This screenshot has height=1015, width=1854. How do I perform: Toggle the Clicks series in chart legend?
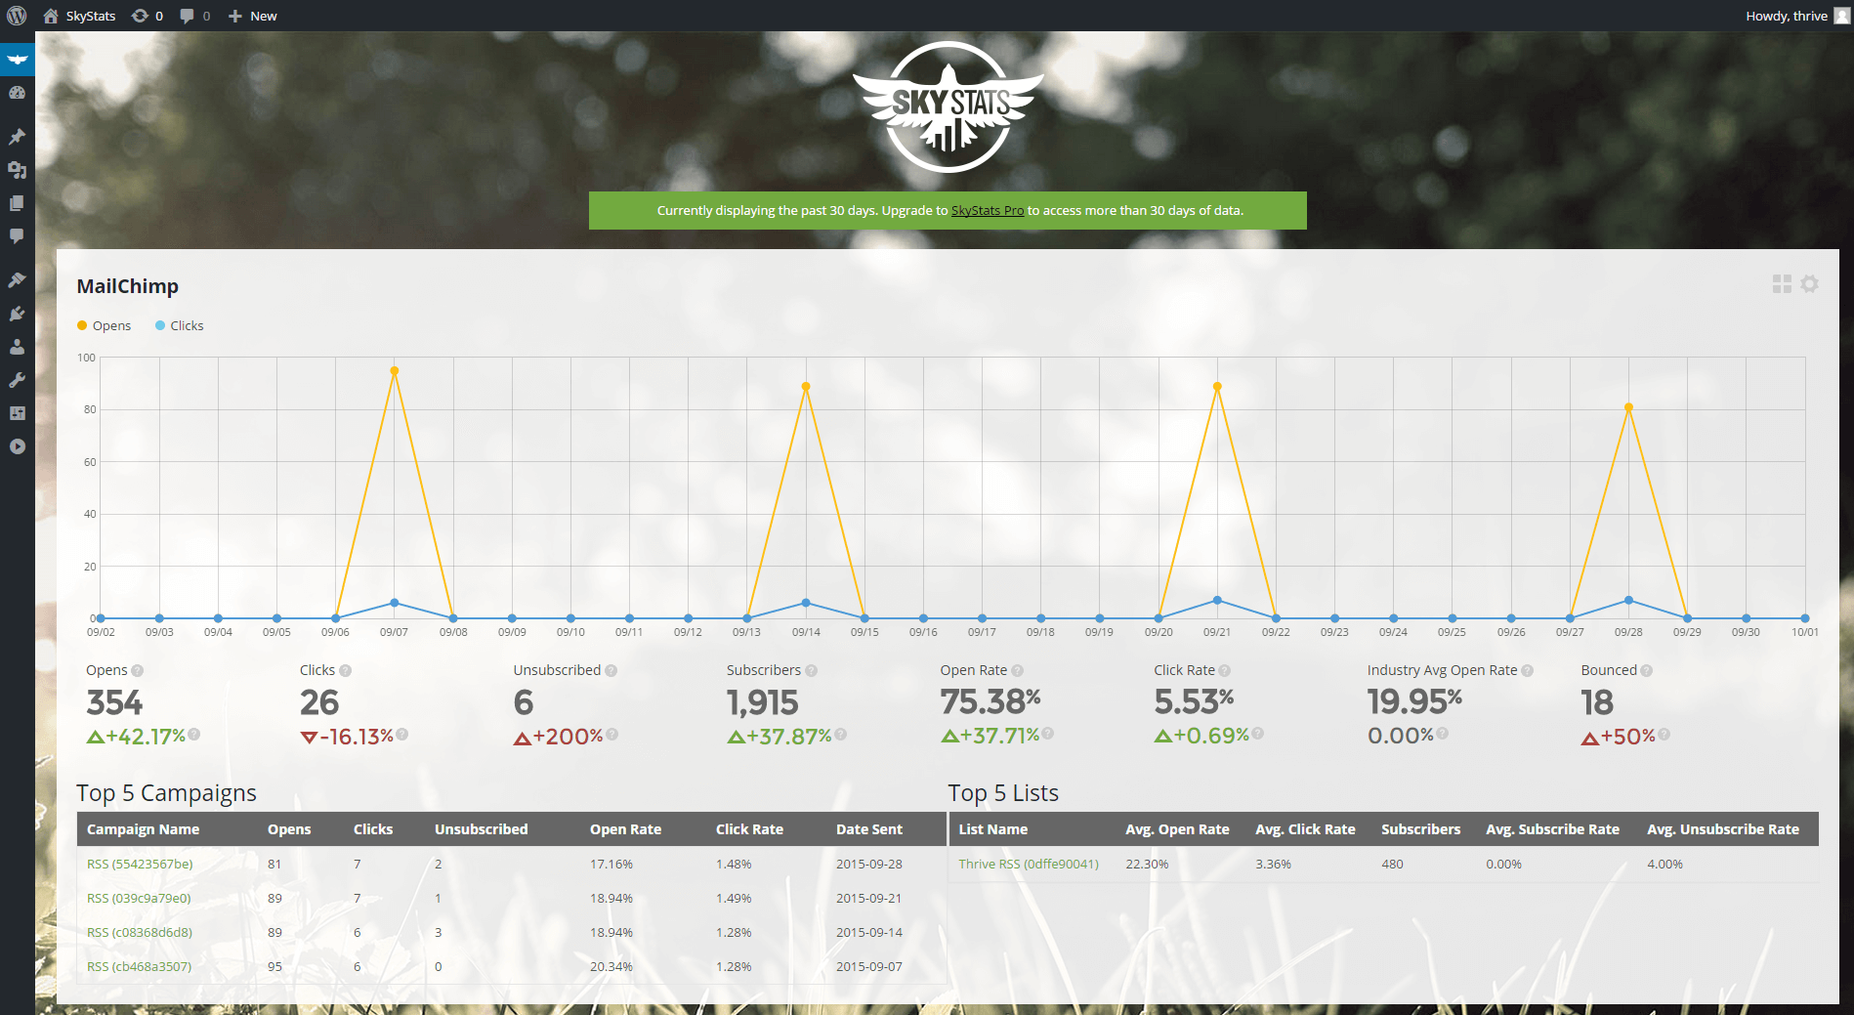[179, 325]
